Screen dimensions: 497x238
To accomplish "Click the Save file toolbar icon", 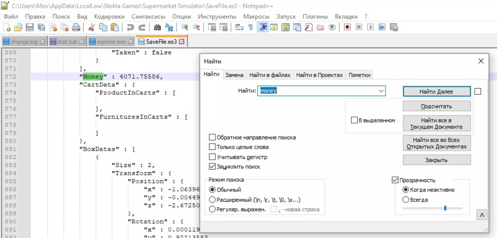I will click(30, 27).
